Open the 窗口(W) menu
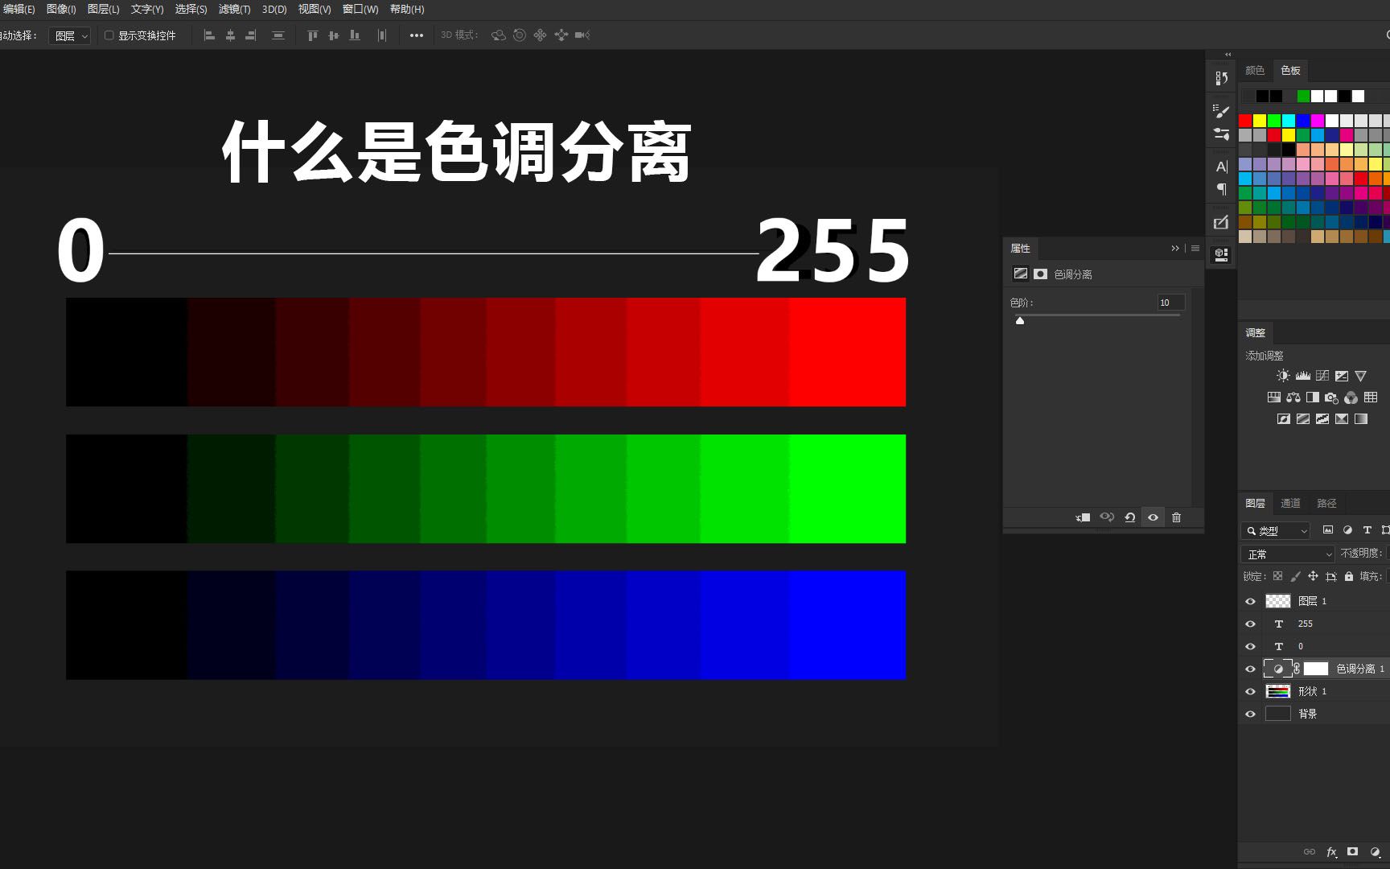Viewport: 1390px width, 869px height. (360, 9)
